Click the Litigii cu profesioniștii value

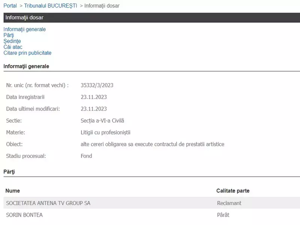[x=105, y=132]
